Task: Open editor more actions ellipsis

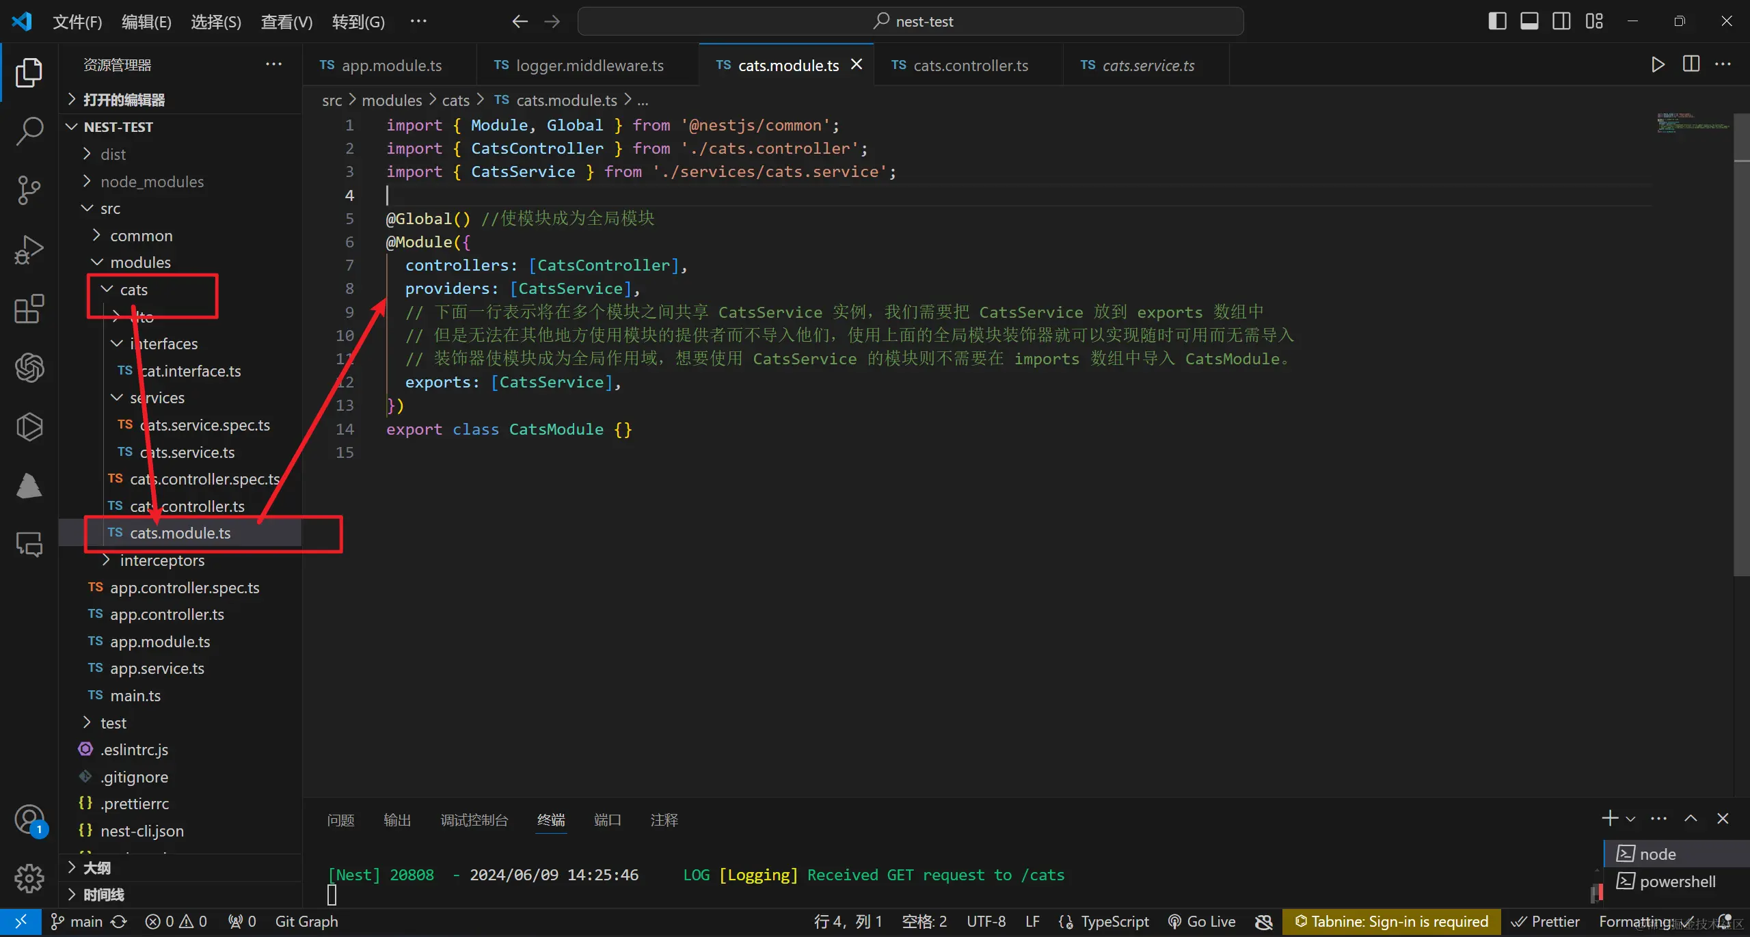Action: tap(1723, 65)
